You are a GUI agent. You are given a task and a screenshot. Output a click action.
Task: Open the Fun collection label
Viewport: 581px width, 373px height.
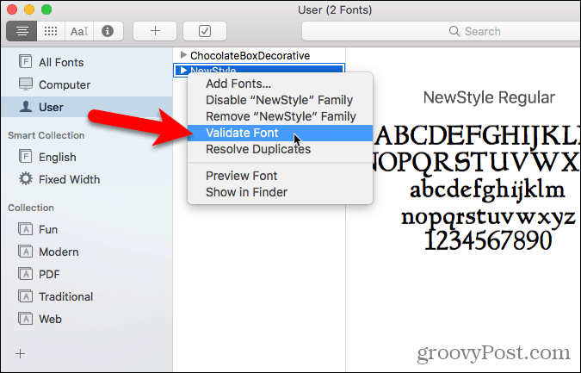[48, 229]
